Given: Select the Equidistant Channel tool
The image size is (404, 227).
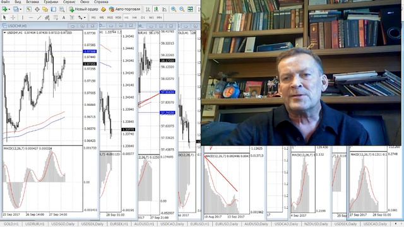Looking at the screenshot, I should click(47, 18).
